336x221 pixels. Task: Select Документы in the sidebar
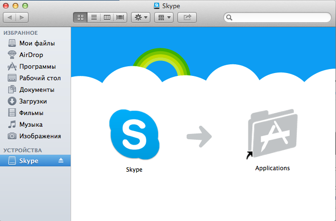(37, 89)
